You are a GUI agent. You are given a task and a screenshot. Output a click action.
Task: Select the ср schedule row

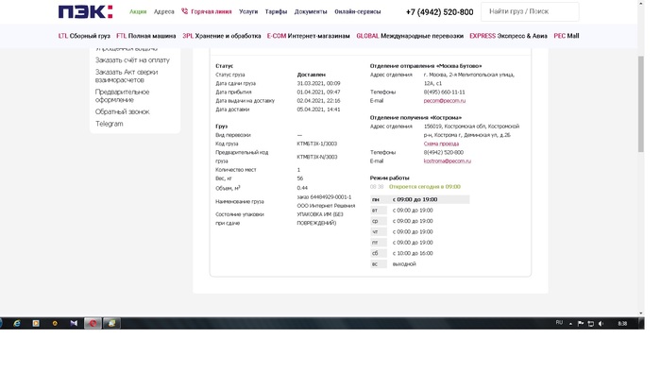[420, 221]
